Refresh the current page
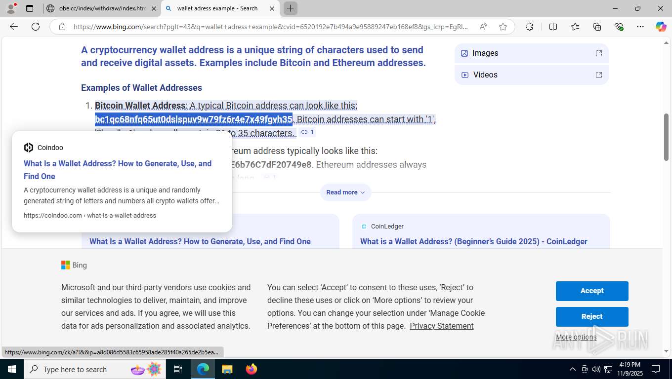Viewport: 672px width, 379px height. (36, 27)
